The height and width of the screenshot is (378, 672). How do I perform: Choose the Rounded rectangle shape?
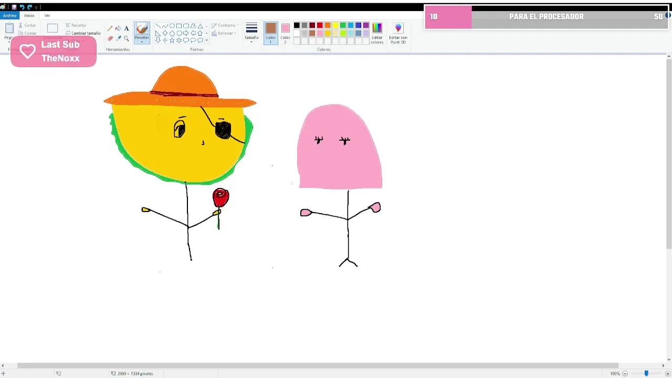click(x=186, y=26)
